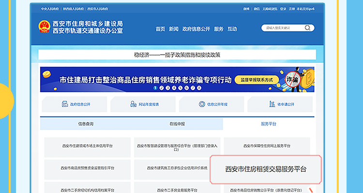Screen dimensions: 363x193
Task: Select banner slide indicator 5
Action: click(x=181, y=88)
